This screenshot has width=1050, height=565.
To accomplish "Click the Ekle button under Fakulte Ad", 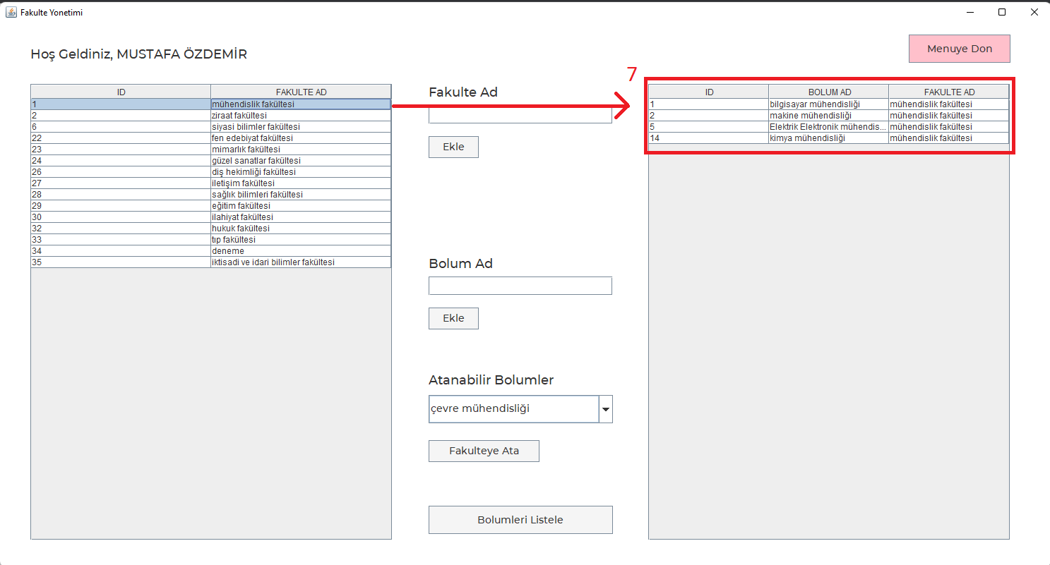I will [x=453, y=147].
